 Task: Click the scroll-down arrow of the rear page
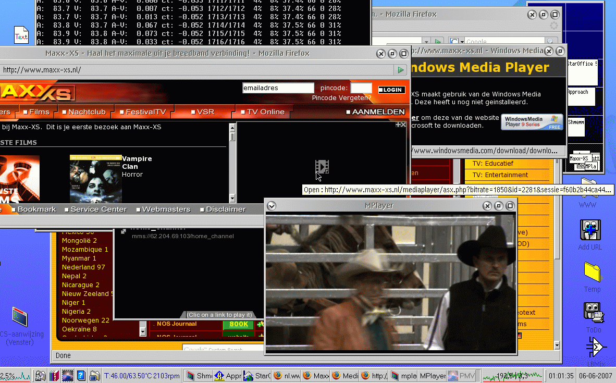[x=557, y=345]
